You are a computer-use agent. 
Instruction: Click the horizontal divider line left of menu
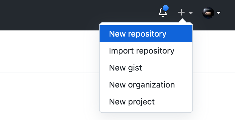click(50, 72)
